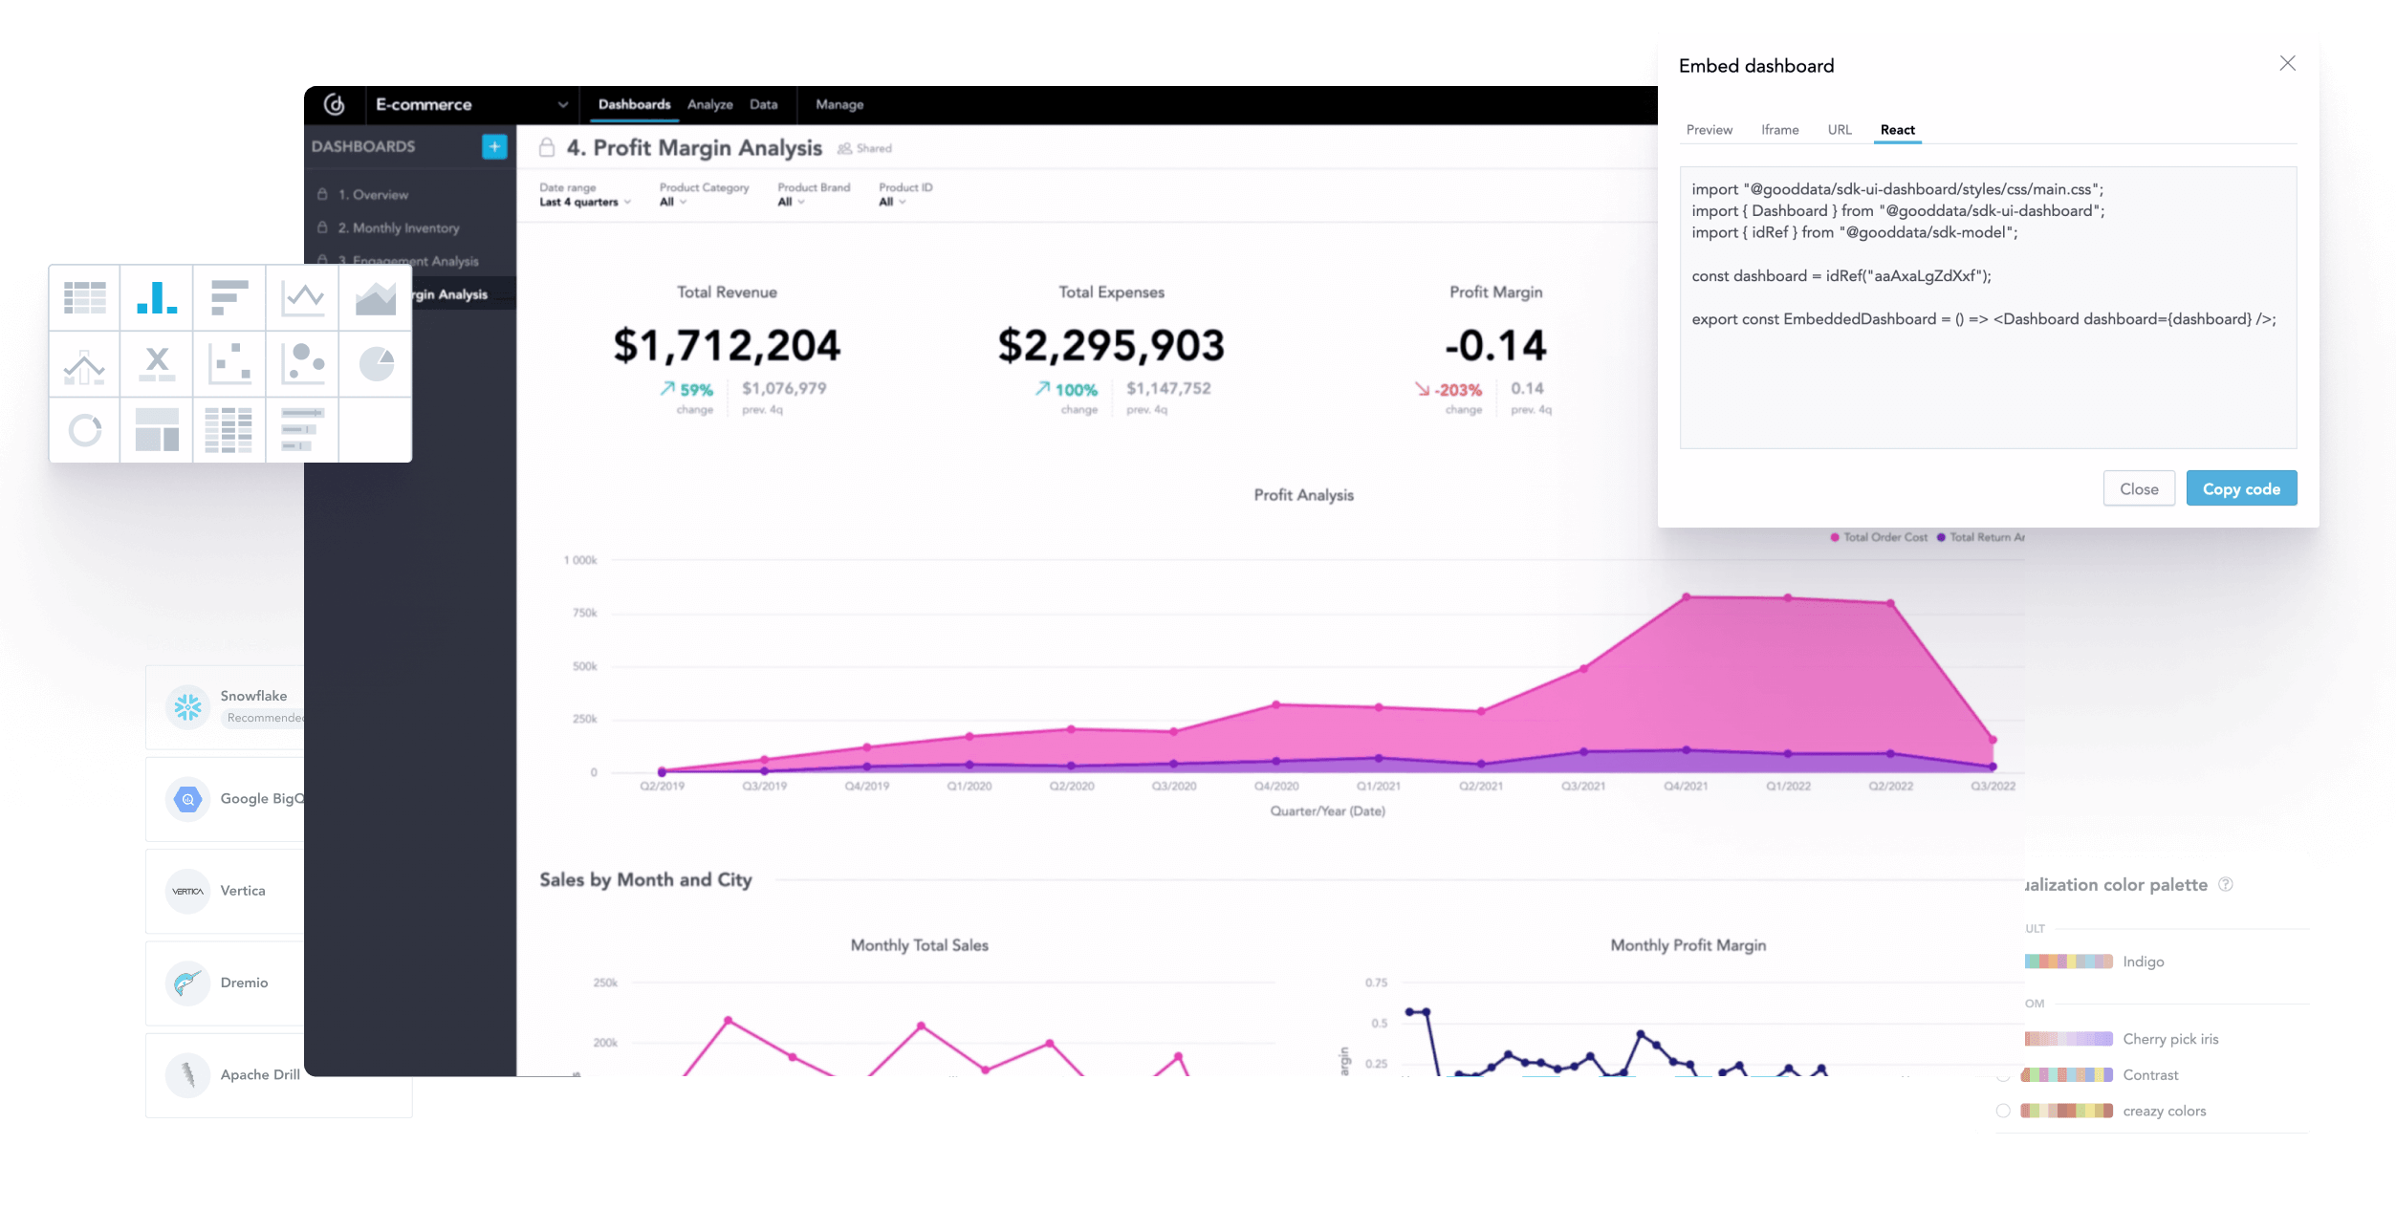This screenshot has width=2396, height=1210.
Task: Open the Analyze menu item
Action: (710, 104)
